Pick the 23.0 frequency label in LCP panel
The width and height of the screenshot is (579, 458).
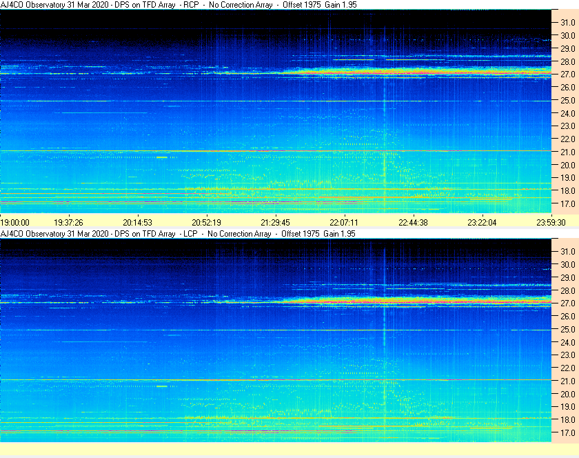click(x=568, y=355)
